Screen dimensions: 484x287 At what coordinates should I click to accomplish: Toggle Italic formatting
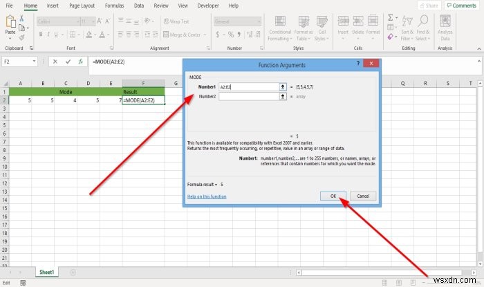point(48,35)
